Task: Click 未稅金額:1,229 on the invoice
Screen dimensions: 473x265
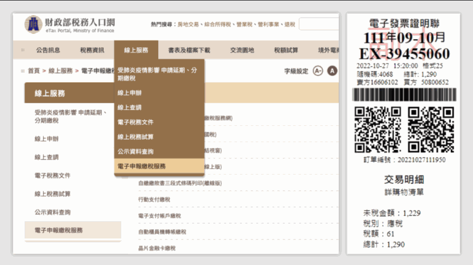Action: click(x=392, y=213)
